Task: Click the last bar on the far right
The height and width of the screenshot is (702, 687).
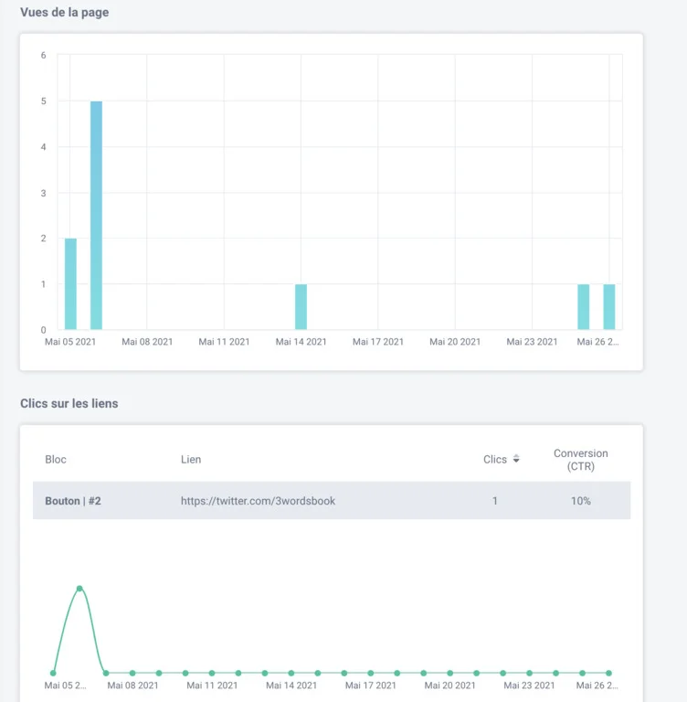Action: click(x=609, y=306)
